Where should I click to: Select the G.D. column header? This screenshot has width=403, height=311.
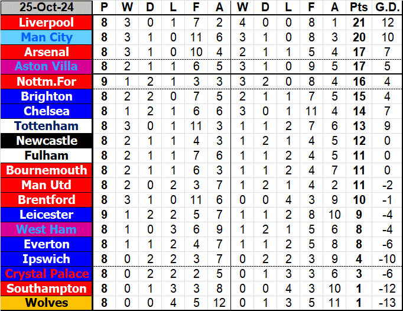pos(387,8)
